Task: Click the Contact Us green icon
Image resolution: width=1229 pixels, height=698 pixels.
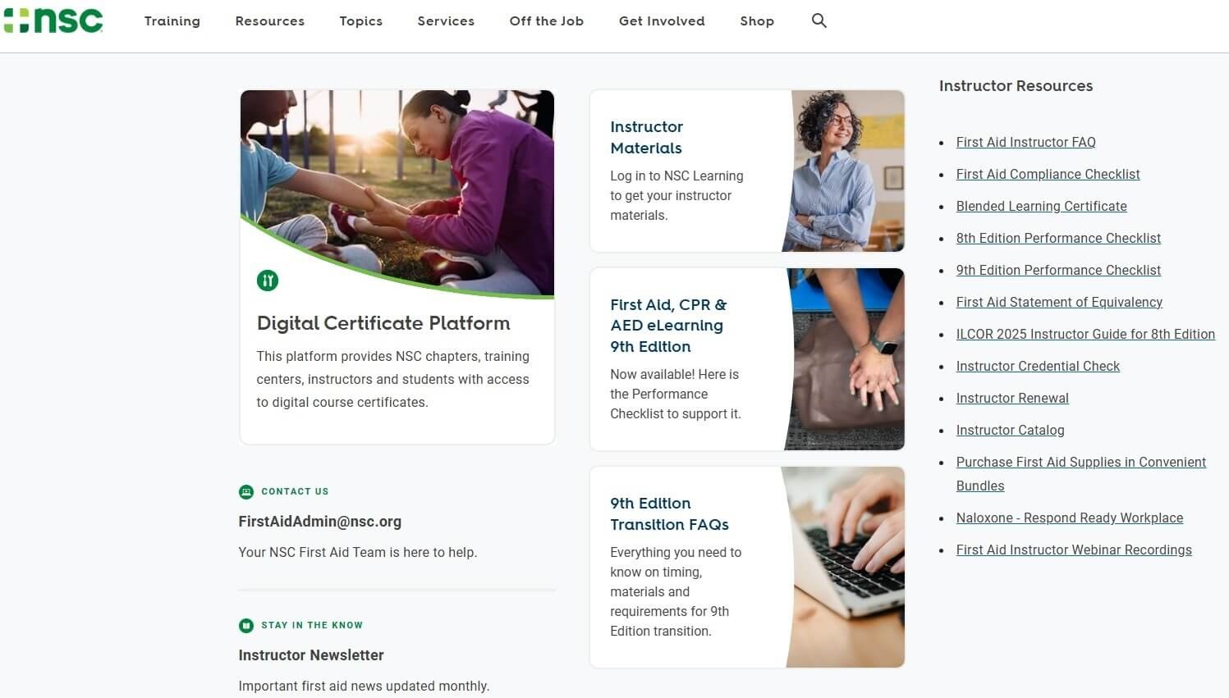Action: point(246,492)
